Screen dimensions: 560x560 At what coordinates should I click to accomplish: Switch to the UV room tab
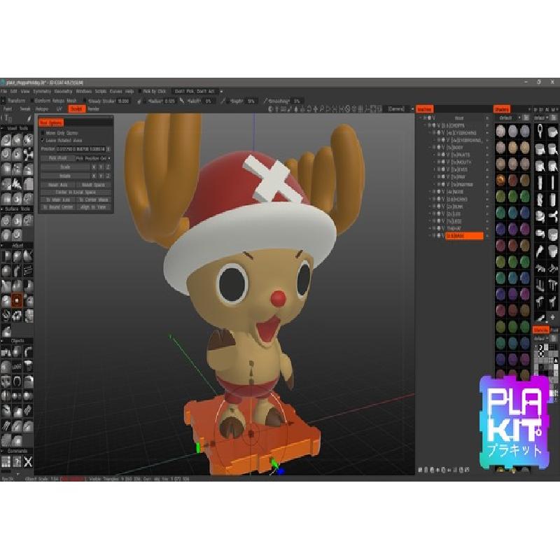pos(59,109)
